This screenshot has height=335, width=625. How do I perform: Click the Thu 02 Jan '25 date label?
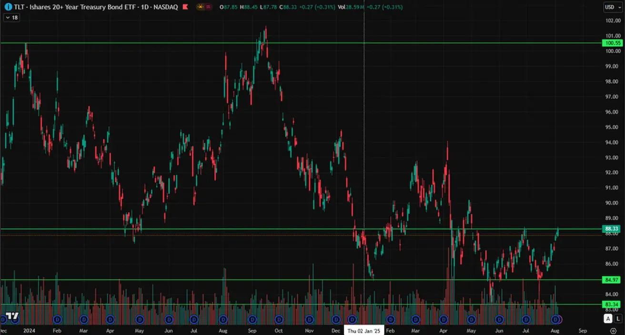(x=364, y=331)
